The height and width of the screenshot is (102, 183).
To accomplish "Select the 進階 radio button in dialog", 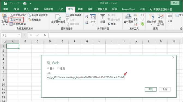I will click(58, 68).
